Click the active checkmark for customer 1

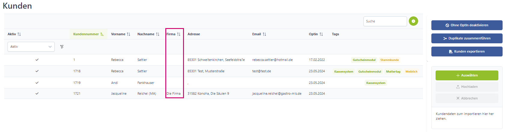[x=37, y=60]
